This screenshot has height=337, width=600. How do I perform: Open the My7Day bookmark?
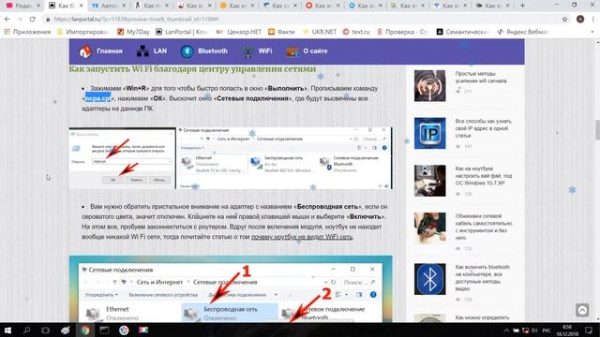(133, 32)
